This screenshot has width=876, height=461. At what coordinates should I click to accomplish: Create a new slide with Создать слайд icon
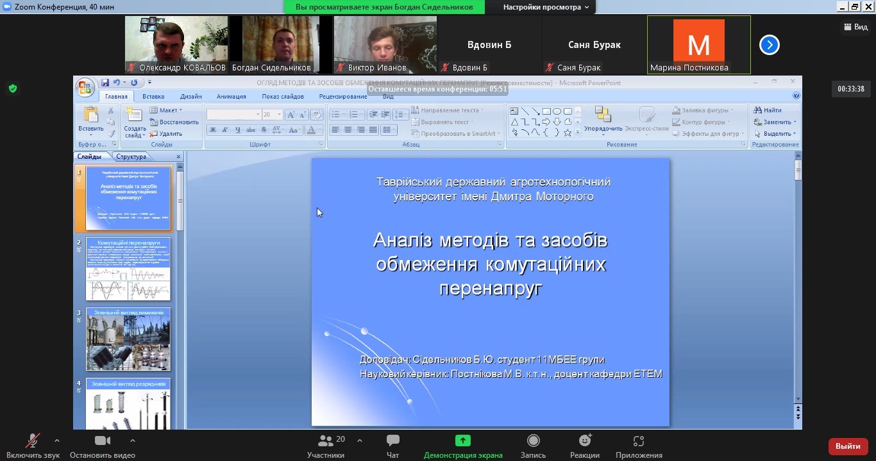click(135, 122)
